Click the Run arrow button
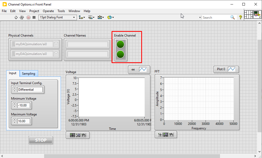This screenshot has width=262, height=158. click(x=16, y=17)
